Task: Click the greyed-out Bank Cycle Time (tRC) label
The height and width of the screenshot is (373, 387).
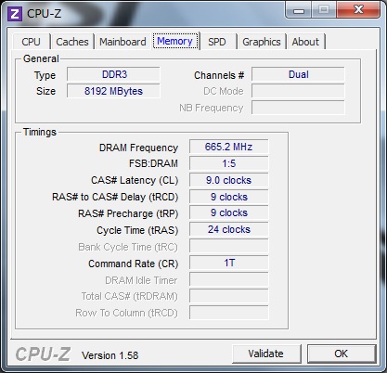Action: (x=128, y=247)
